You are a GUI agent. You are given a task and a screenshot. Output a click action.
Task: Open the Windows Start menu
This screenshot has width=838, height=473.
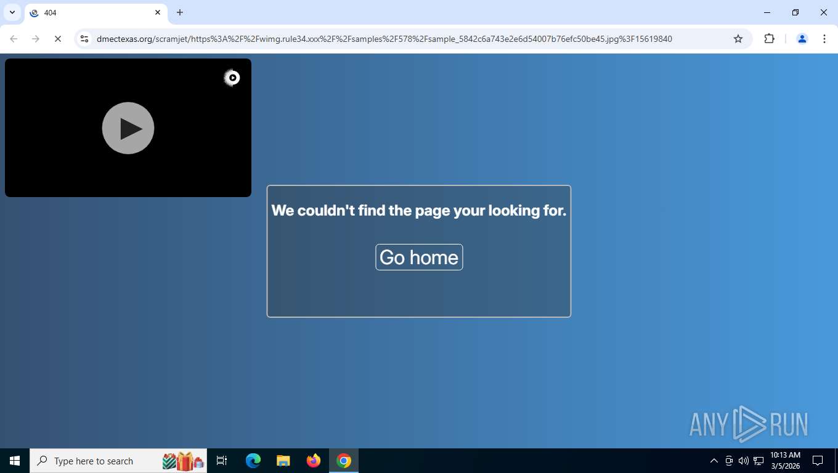coord(15,461)
